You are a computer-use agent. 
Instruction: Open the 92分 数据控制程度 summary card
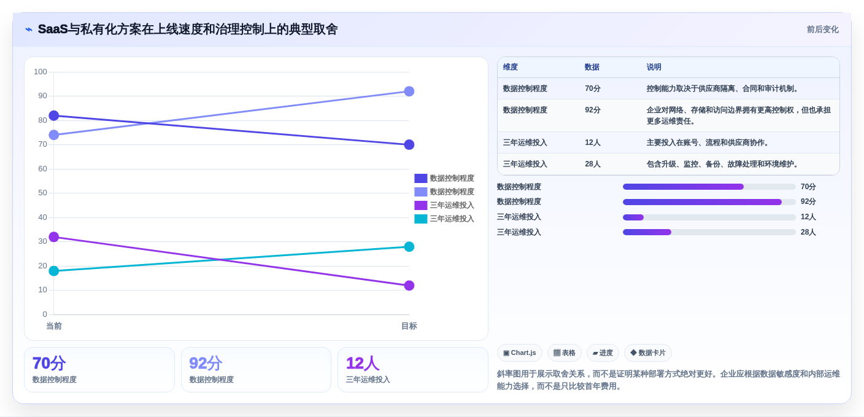pyautogui.click(x=256, y=370)
